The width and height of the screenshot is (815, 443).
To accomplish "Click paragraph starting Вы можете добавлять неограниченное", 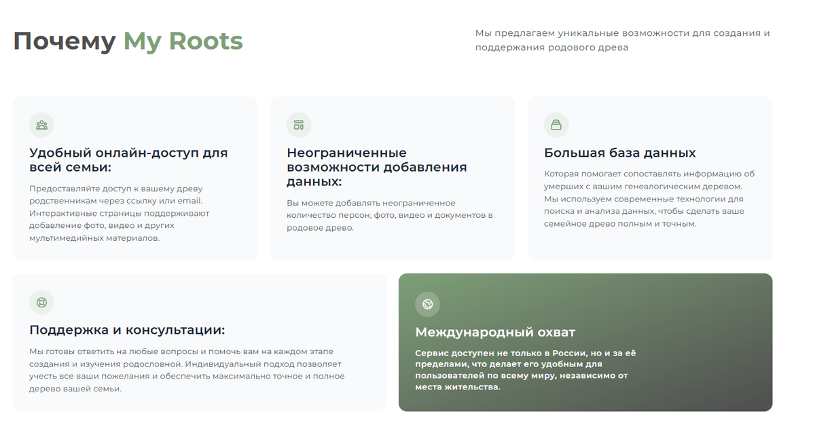I will point(390,215).
